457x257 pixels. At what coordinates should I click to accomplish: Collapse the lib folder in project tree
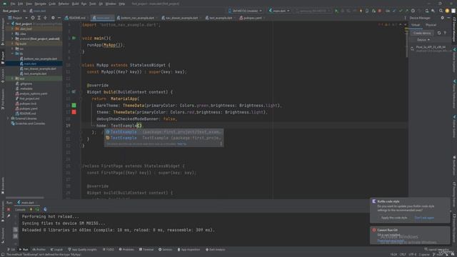(12, 54)
